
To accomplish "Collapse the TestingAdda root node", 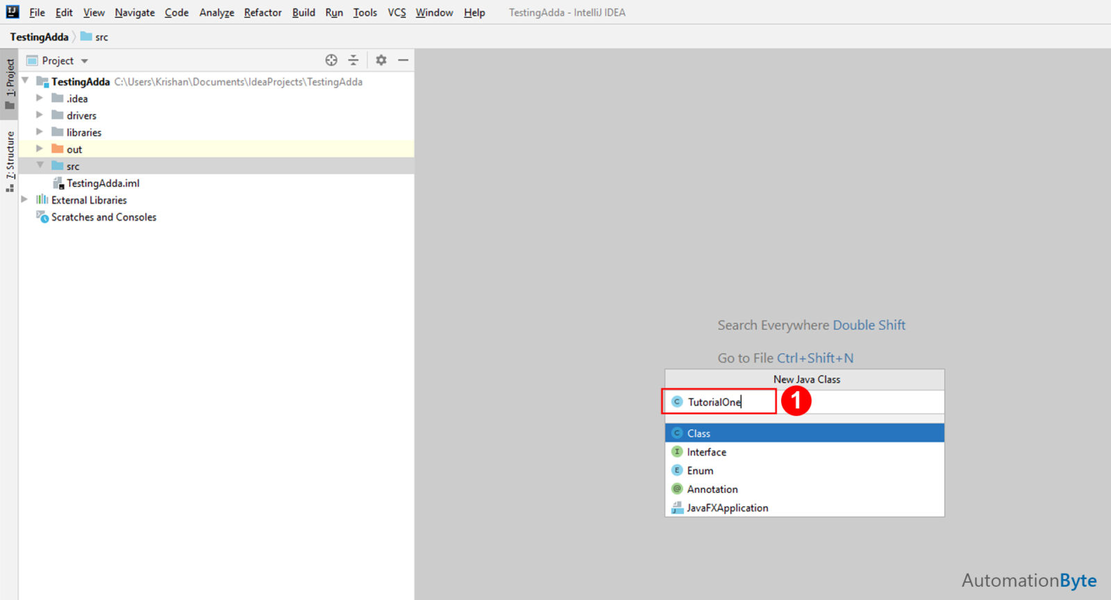I will pos(25,81).
